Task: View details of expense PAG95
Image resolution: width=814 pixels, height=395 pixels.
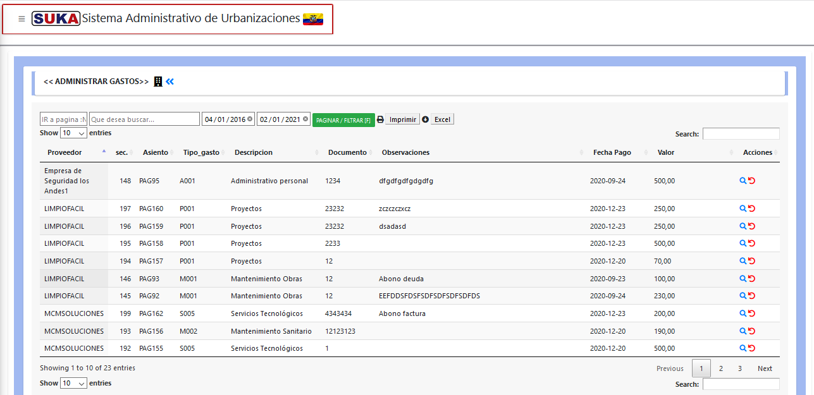Action: pos(743,181)
